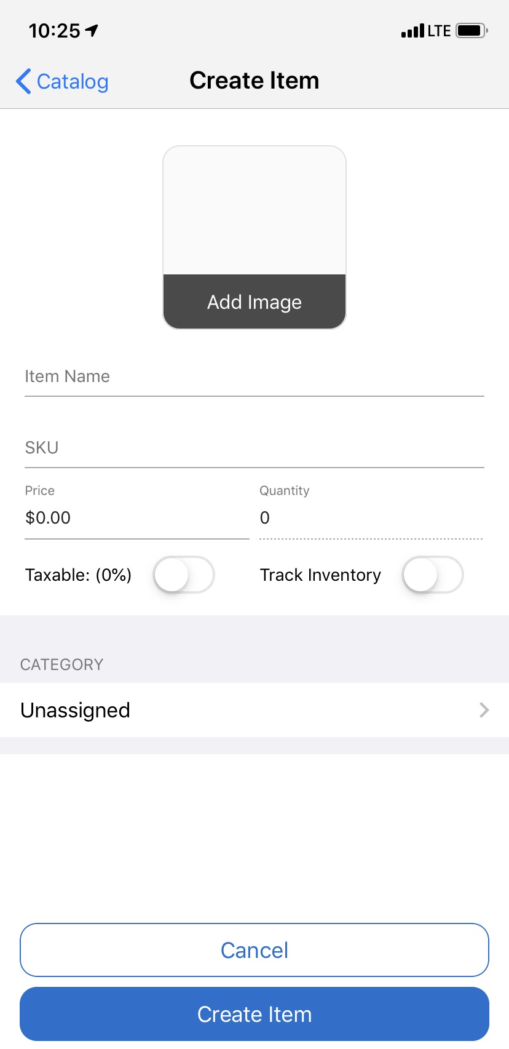
Task: Tap the cellular signal bars icon
Action: (412, 31)
